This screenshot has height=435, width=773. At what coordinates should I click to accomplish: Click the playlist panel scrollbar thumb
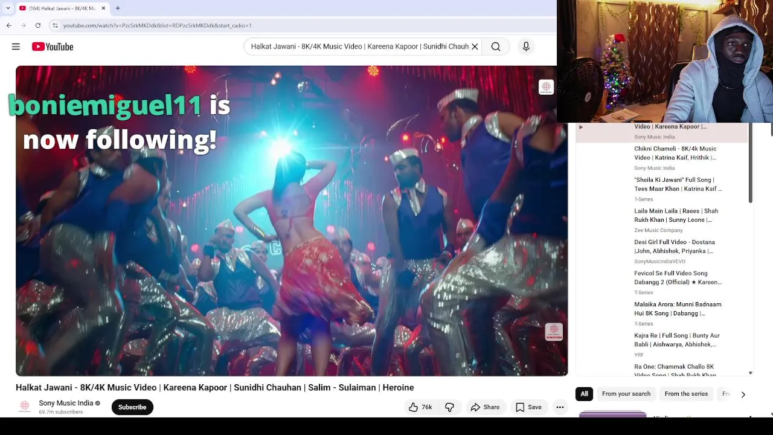tap(751, 163)
